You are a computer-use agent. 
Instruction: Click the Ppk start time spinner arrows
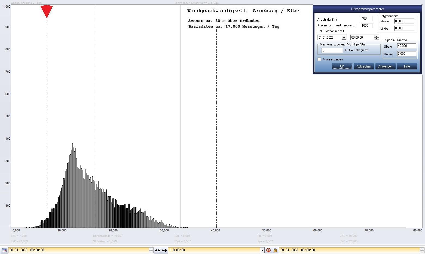[x=377, y=38]
